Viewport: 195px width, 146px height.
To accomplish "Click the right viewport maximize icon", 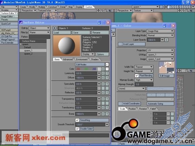I will [x=191, y=10].
